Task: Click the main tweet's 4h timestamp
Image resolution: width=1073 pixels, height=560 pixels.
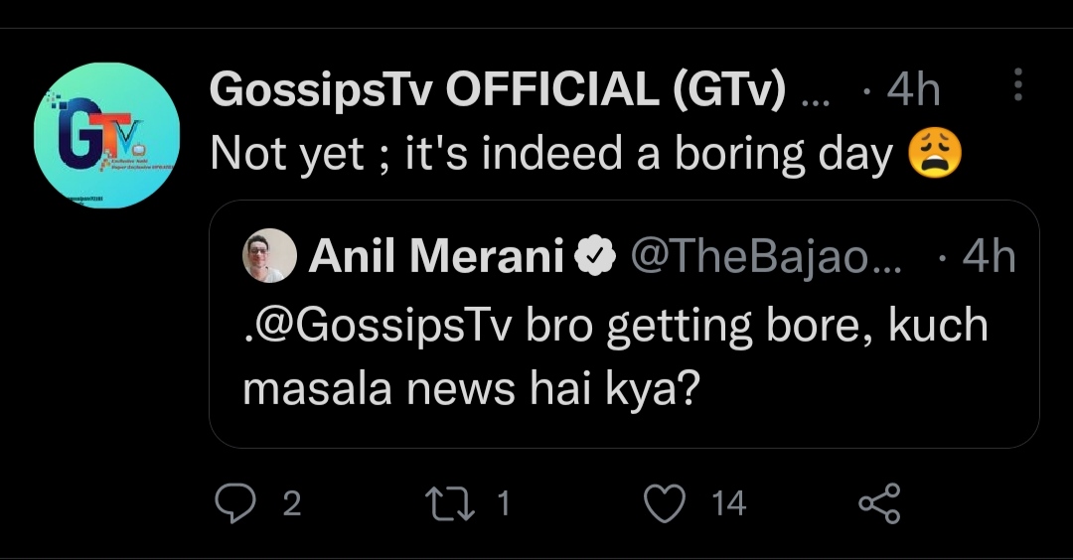Action: (x=913, y=93)
